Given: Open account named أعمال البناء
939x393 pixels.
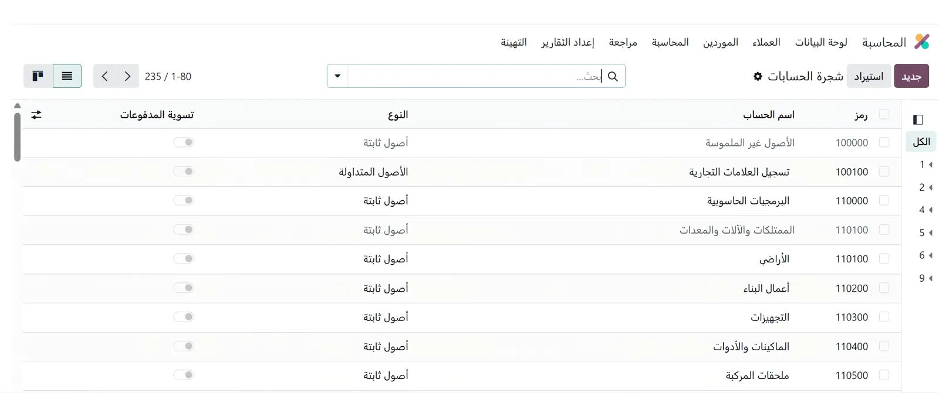Looking at the screenshot, I should tap(766, 288).
